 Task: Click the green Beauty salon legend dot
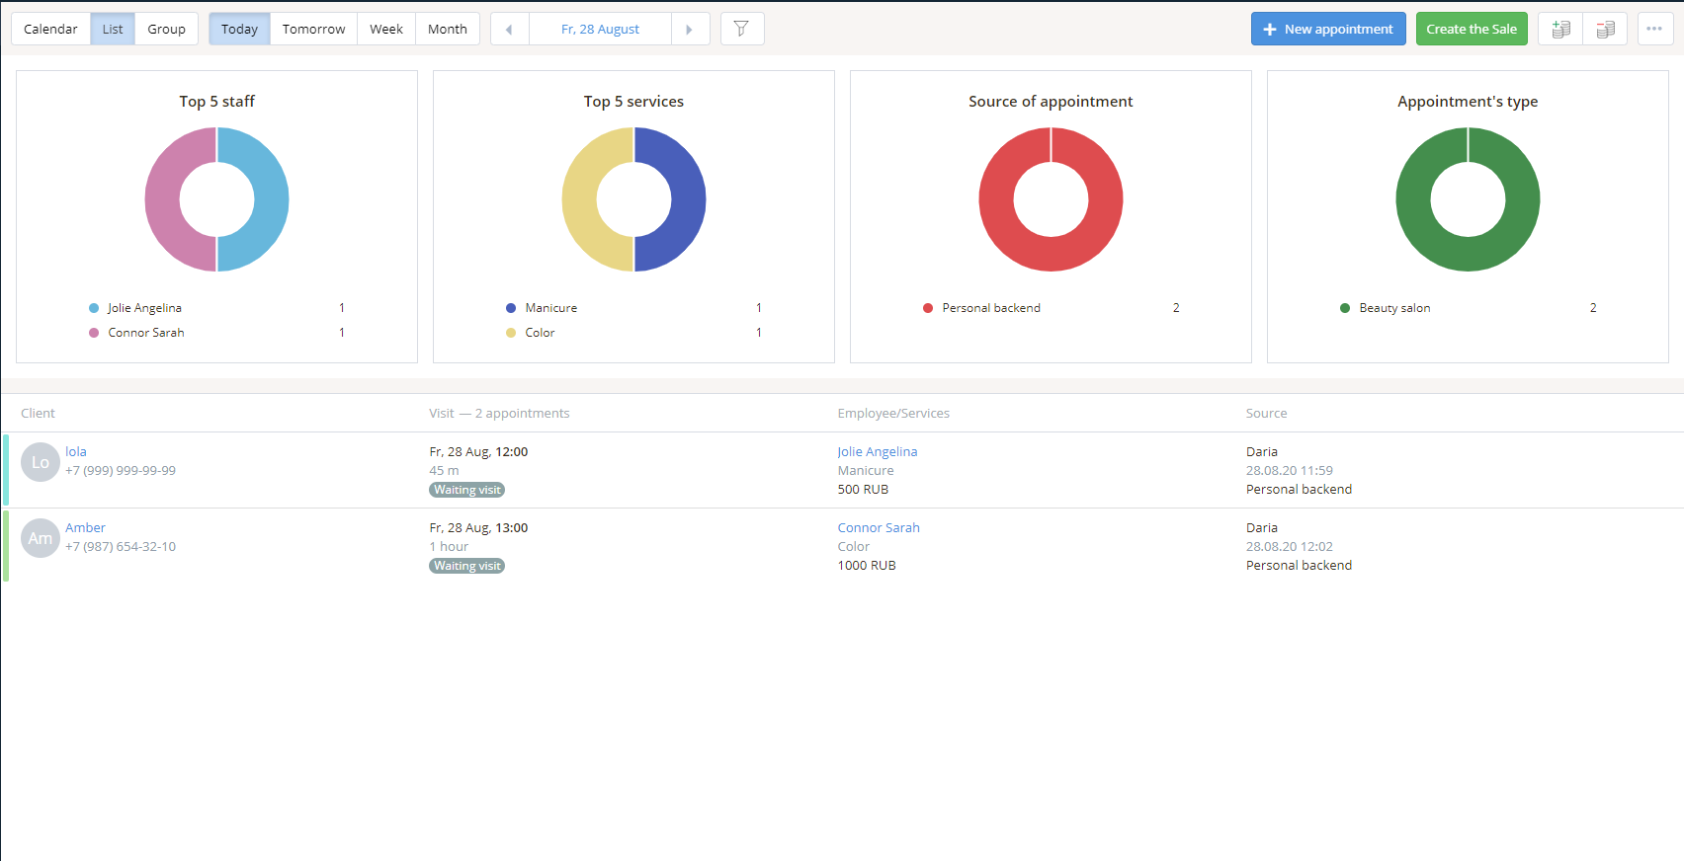pos(1345,308)
